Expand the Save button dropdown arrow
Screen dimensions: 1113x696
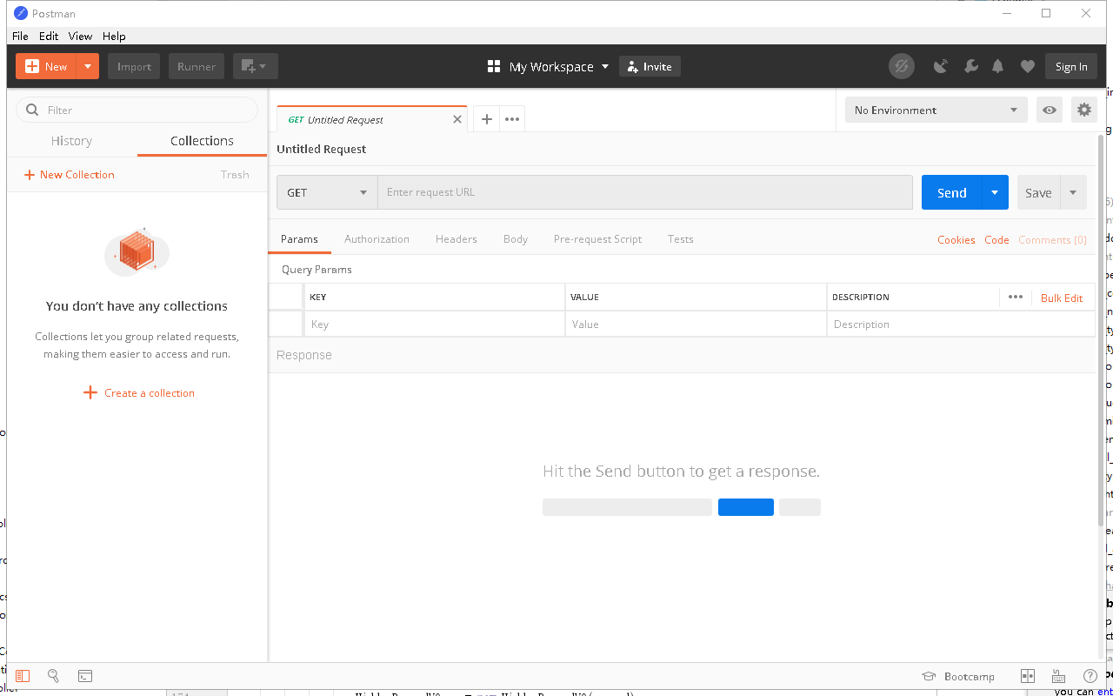click(1073, 192)
